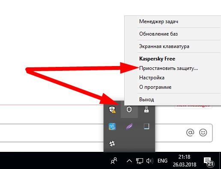
Task: Open the People icon on the taskbar
Action: [x=114, y=161]
